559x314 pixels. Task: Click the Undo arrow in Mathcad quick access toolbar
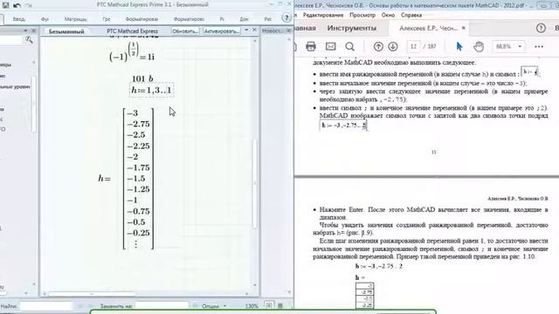point(17,5)
